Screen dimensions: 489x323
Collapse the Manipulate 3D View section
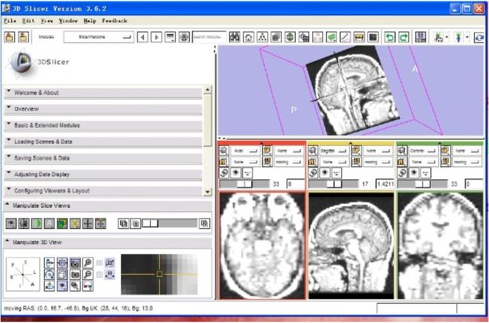click(x=108, y=242)
